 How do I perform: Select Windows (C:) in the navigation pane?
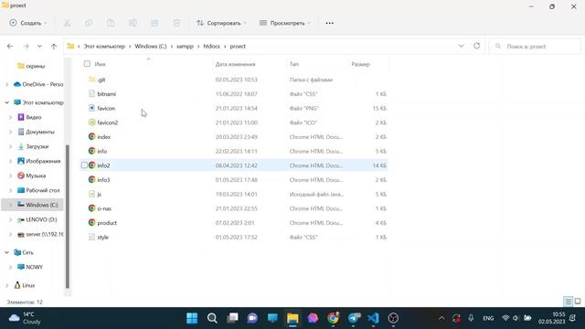click(42, 205)
